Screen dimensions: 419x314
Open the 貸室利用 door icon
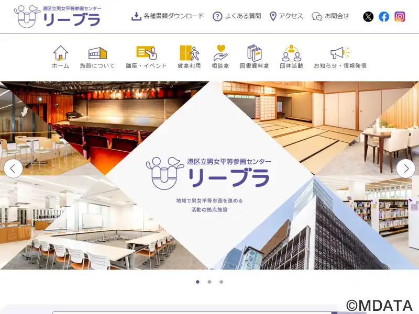point(189,53)
